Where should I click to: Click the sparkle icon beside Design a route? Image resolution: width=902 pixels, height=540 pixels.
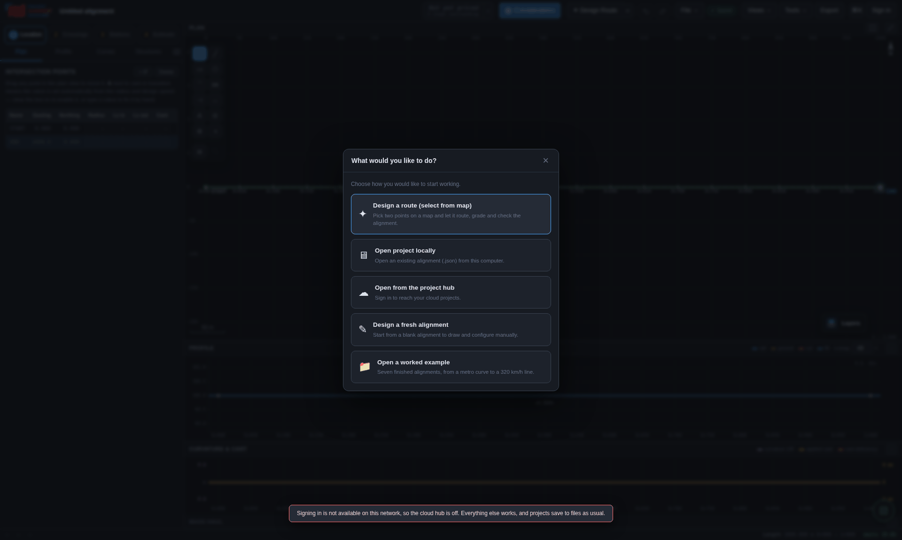click(363, 214)
